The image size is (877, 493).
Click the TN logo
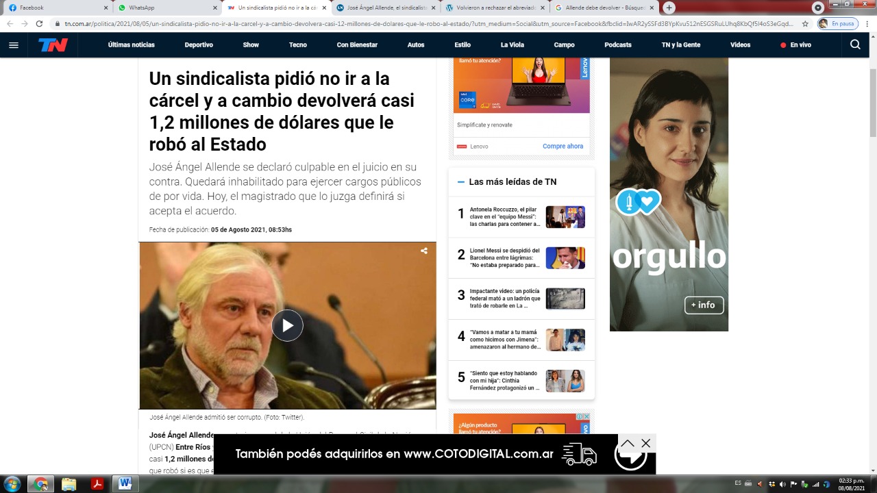pyautogui.click(x=53, y=45)
